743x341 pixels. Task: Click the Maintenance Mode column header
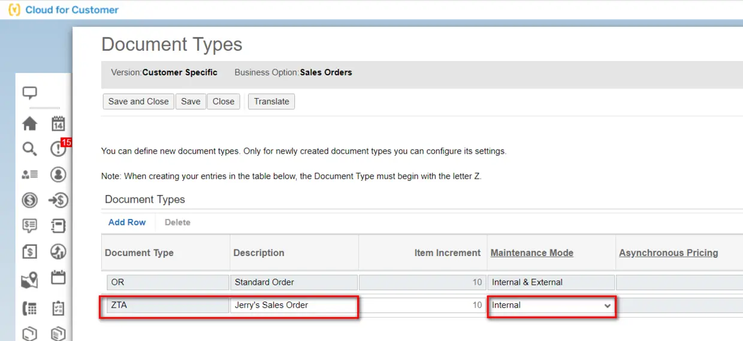coord(531,252)
